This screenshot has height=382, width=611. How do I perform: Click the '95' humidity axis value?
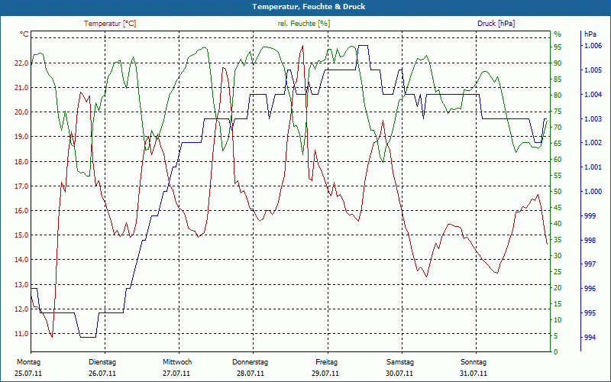[x=558, y=47]
